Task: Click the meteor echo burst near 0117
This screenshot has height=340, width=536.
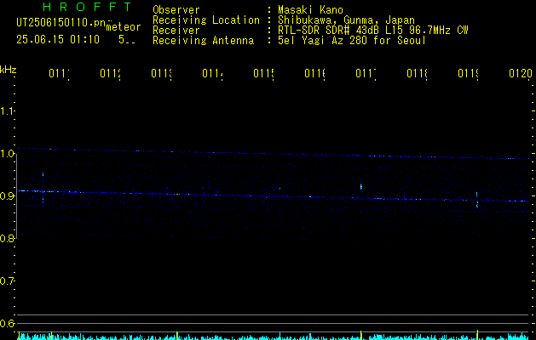Action: click(361, 187)
